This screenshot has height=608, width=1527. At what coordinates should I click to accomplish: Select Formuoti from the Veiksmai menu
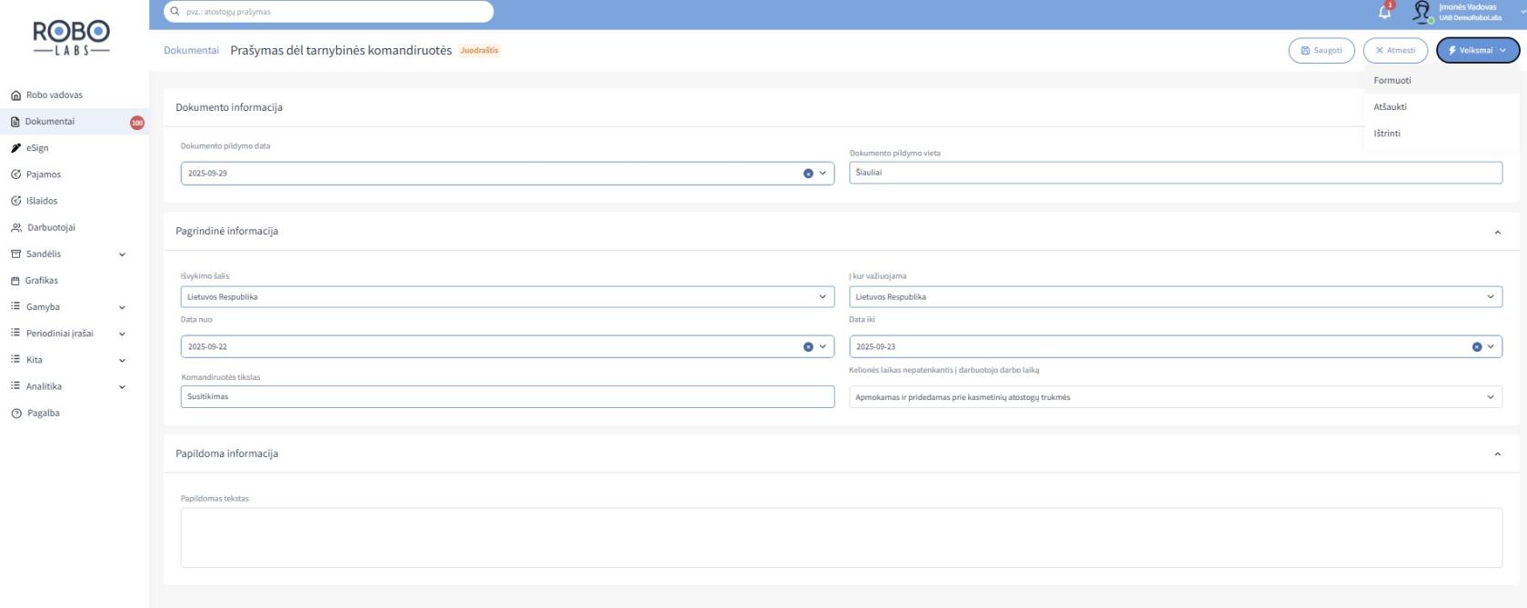[x=1442, y=80]
